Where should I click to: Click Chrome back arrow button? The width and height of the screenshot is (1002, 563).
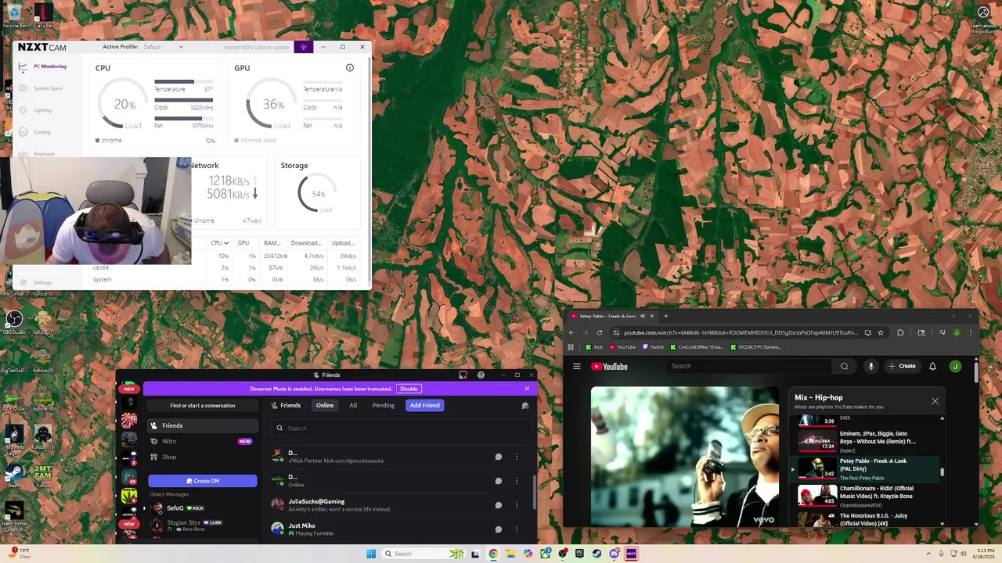coord(571,332)
